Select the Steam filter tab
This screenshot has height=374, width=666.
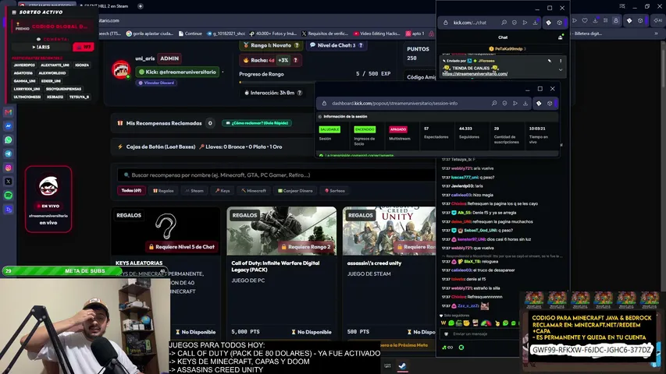(194, 191)
